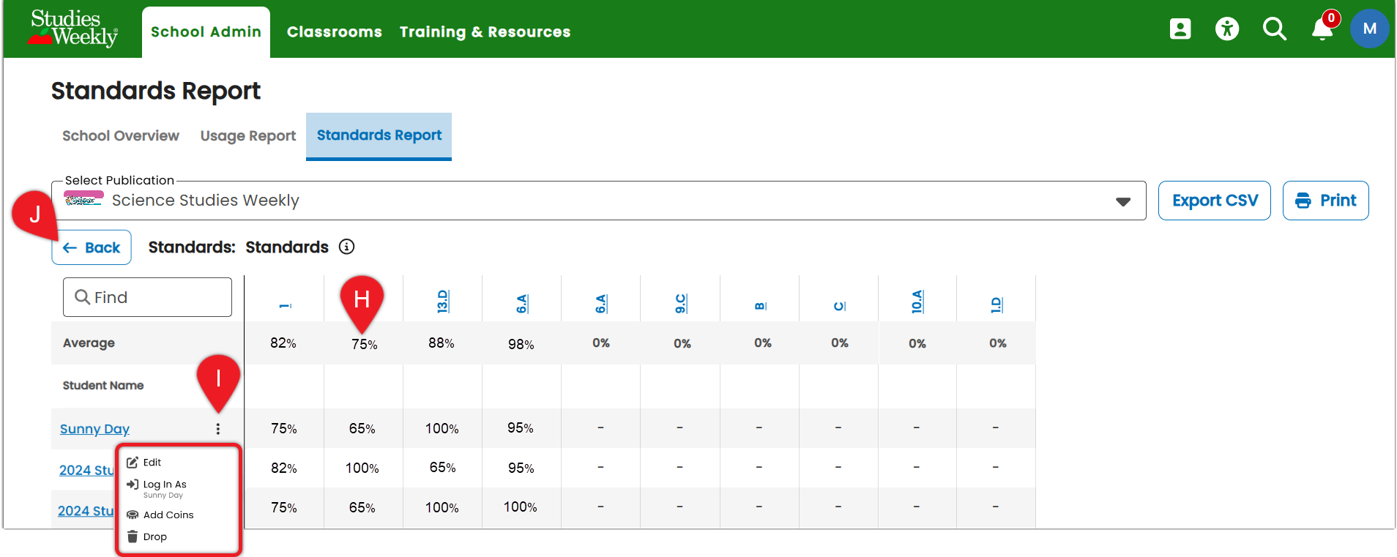Click the info icon beside Standards
This screenshot has width=1397, height=557.
(x=347, y=247)
